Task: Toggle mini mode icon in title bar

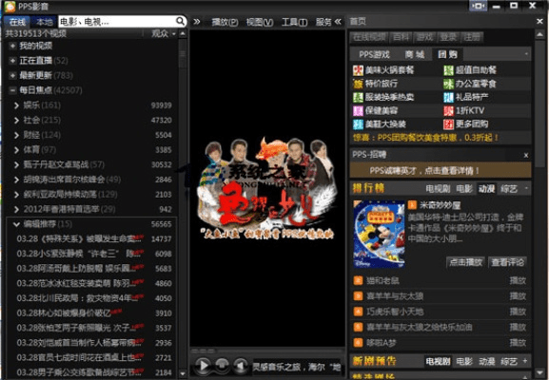Action: 478,6
